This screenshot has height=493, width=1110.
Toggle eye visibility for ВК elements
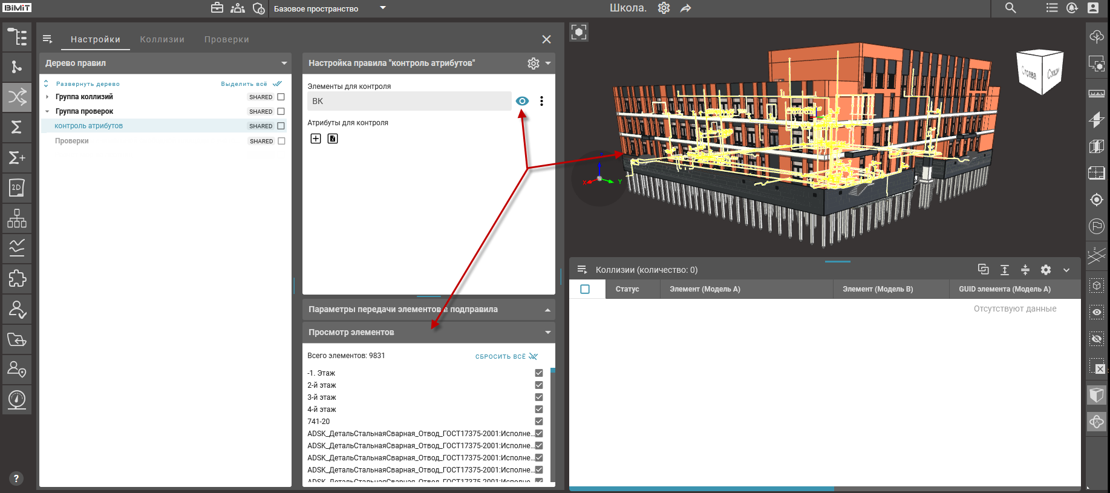[522, 101]
